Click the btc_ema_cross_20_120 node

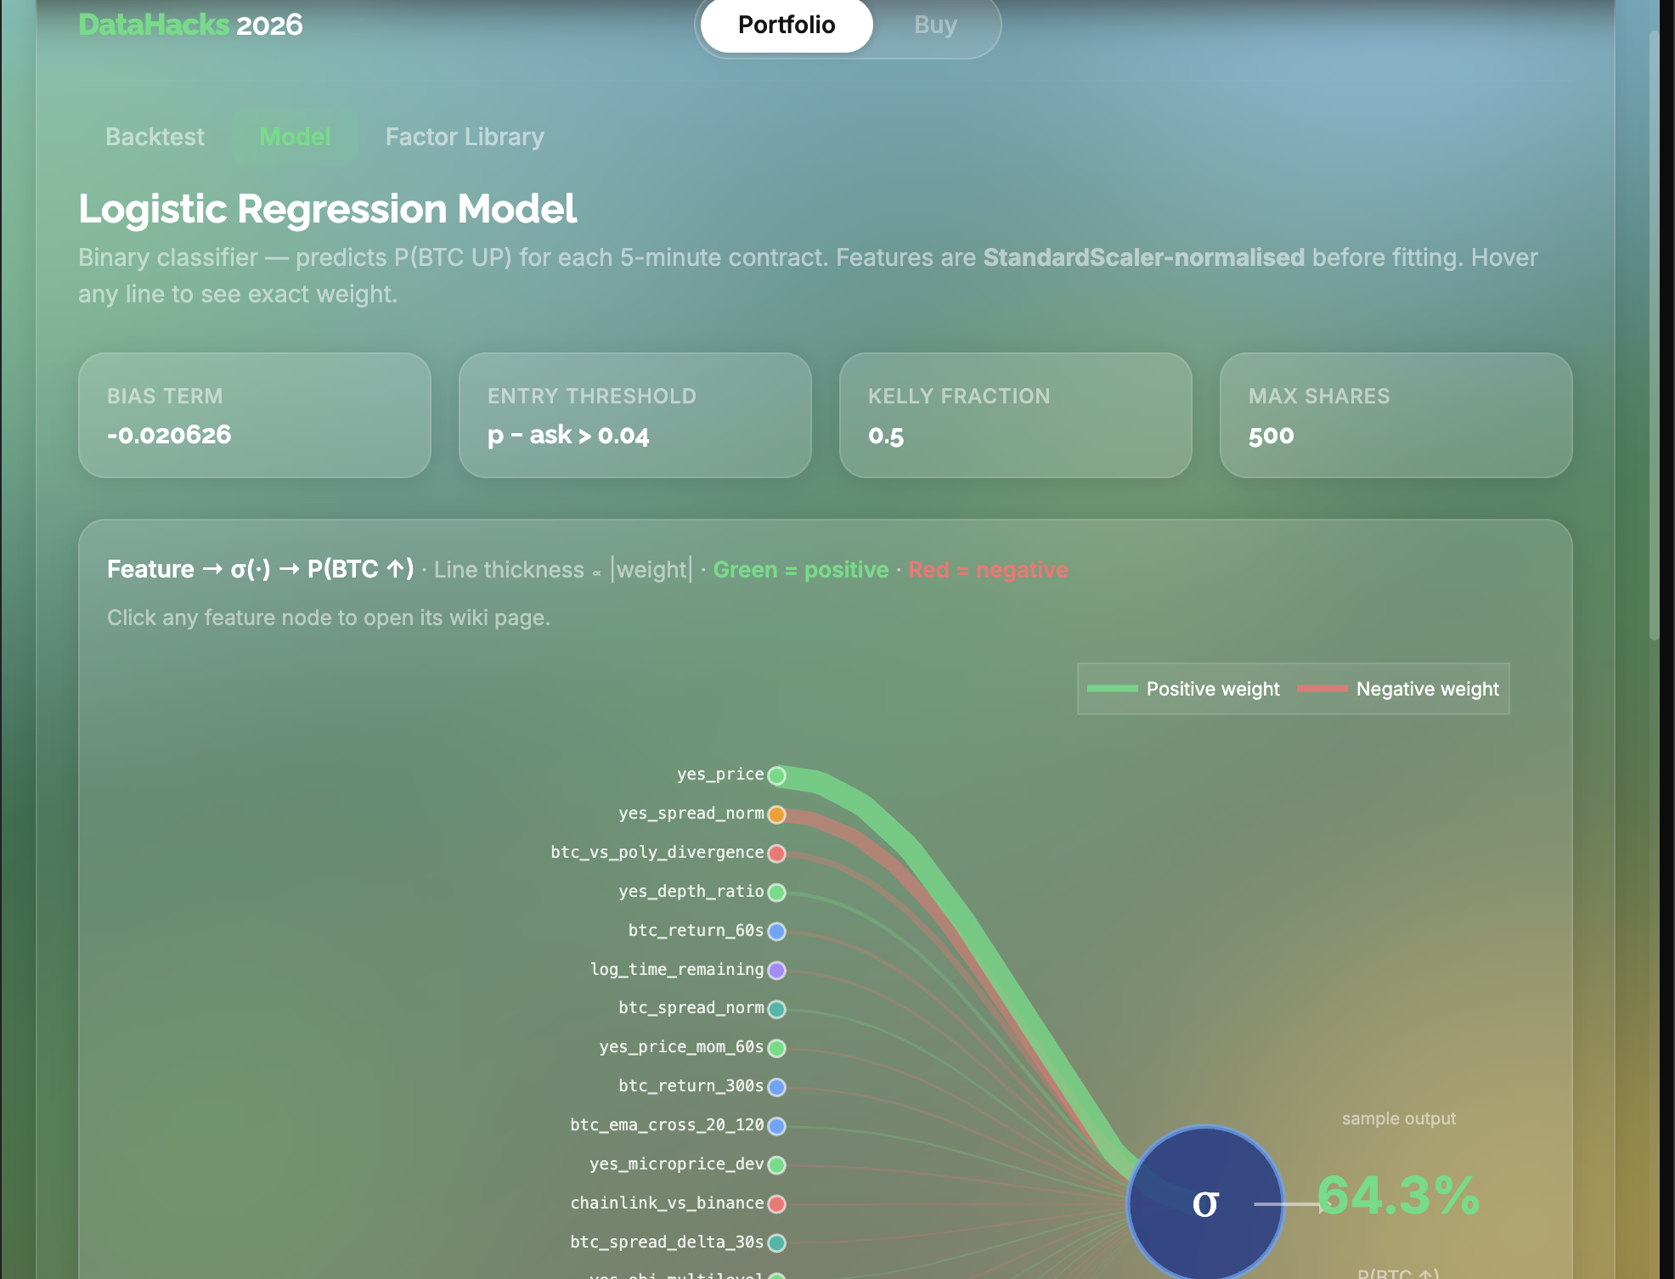tap(776, 1126)
